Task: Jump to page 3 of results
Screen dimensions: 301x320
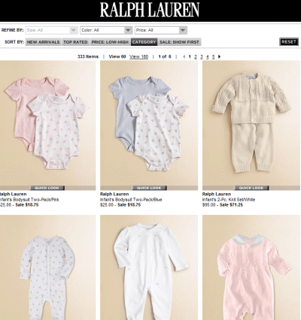Action: coord(202,56)
